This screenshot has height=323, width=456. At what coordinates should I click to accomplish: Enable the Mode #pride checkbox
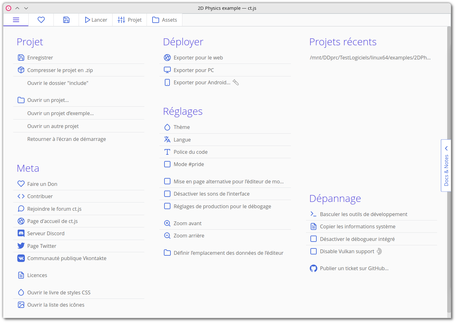[x=167, y=164]
